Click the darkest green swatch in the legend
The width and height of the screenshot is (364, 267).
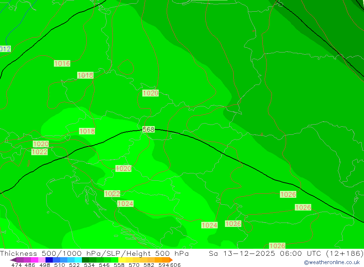click(x=86, y=260)
